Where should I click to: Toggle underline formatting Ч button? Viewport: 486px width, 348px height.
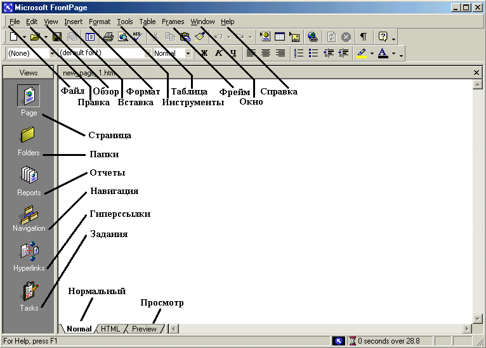point(233,53)
